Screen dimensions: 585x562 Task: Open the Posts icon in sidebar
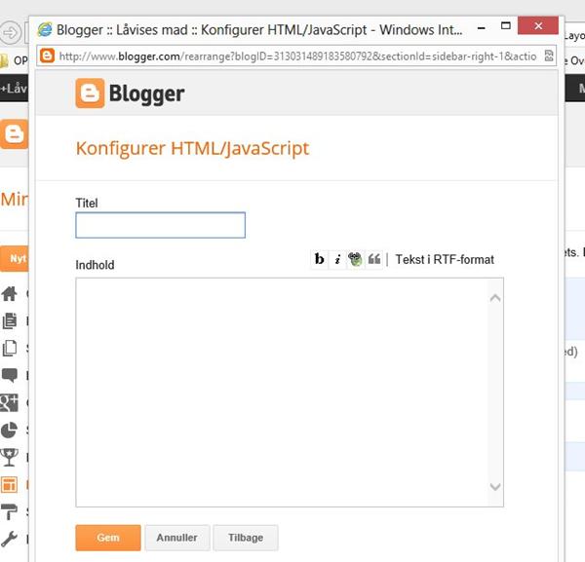click(x=10, y=320)
